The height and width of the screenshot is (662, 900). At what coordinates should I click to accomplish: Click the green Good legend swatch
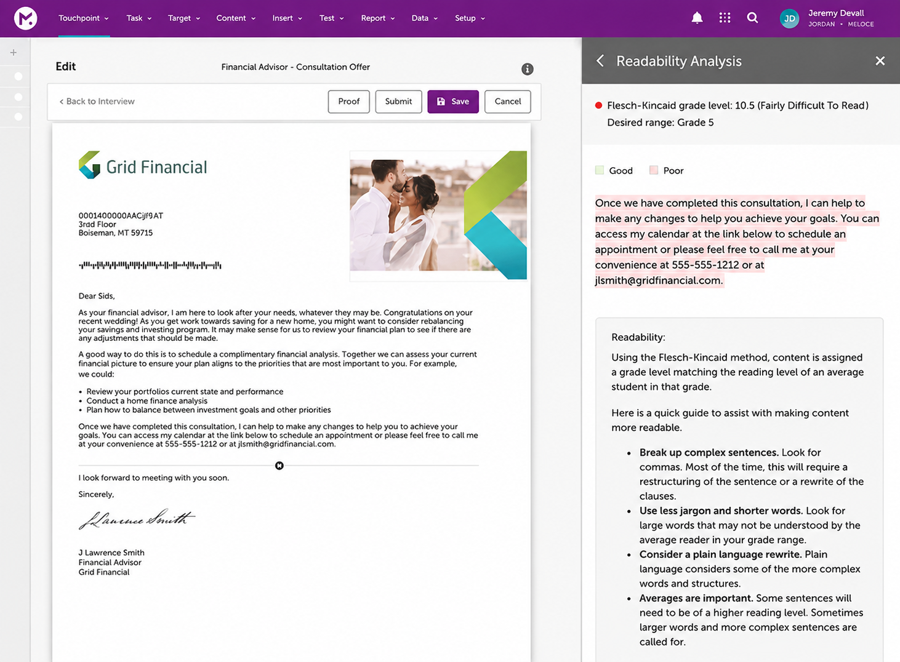pyautogui.click(x=600, y=170)
